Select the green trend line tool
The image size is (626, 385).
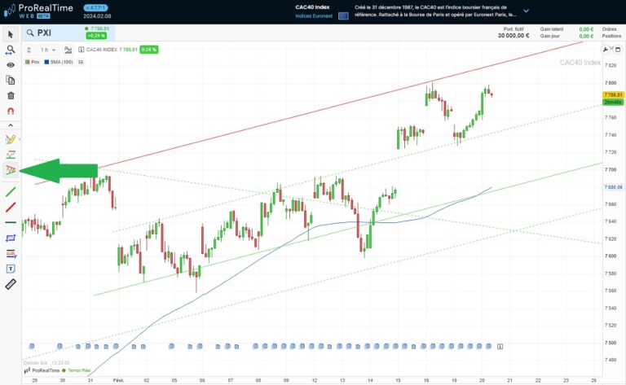pyautogui.click(x=11, y=192)
